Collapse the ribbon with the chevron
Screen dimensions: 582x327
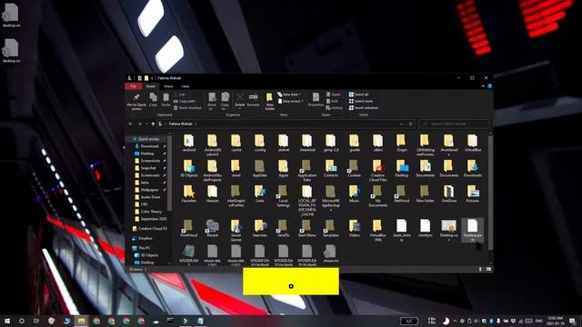[483, 86]
